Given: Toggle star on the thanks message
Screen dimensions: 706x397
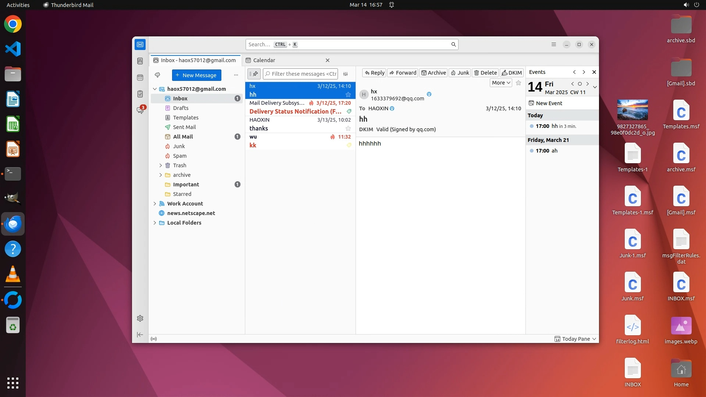Looking at the screenshot, I should (x=348, y=128).
